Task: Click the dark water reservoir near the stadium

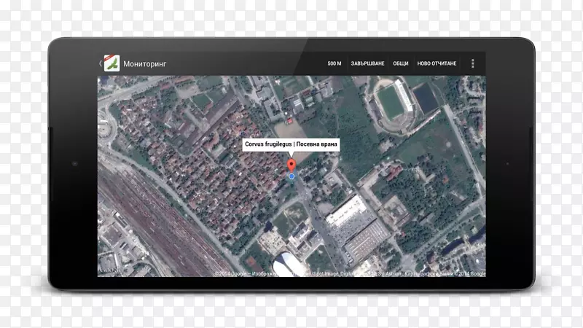Action: coord(426,98)
